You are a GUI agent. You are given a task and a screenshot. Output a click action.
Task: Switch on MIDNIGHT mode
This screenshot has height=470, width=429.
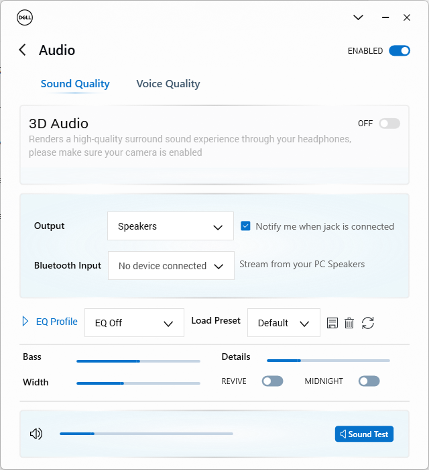(x=369, y=381)
